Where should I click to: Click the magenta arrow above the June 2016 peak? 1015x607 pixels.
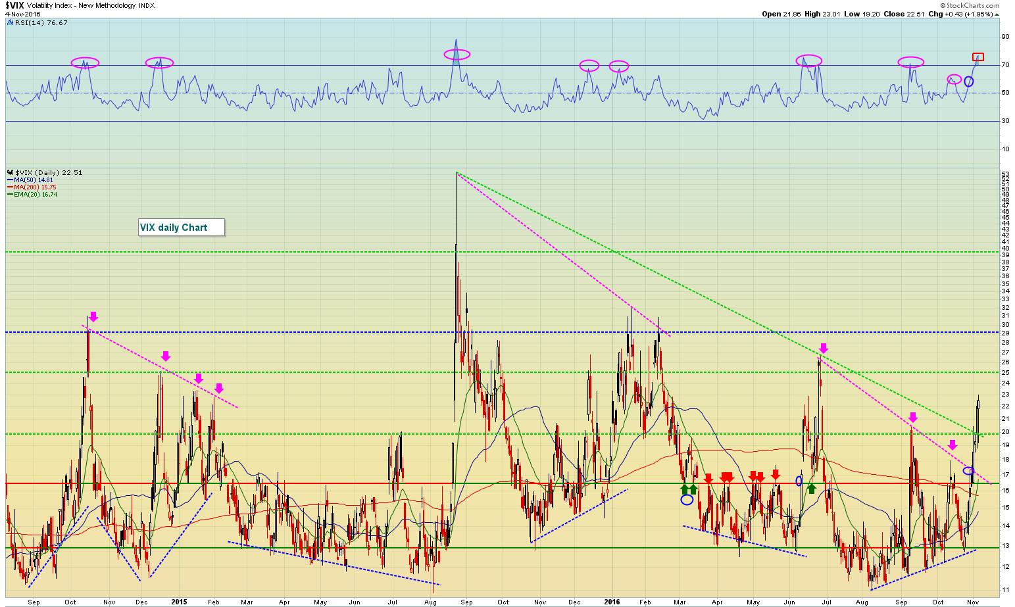click(x=823, y=348)
